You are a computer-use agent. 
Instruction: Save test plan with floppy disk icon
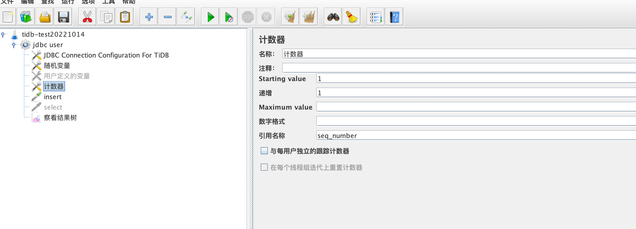[63, 17]
